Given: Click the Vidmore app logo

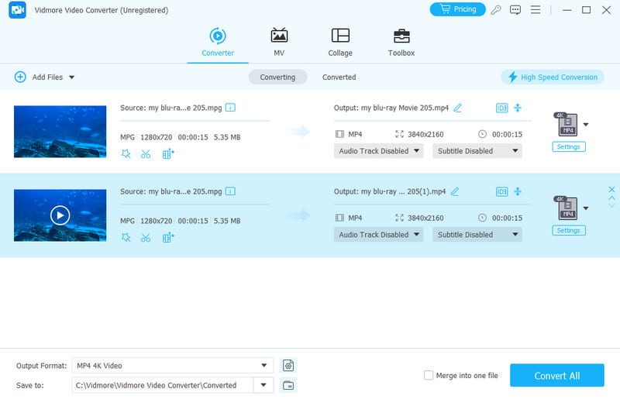Looking at the screenshot, I should [x=17, y=10].
